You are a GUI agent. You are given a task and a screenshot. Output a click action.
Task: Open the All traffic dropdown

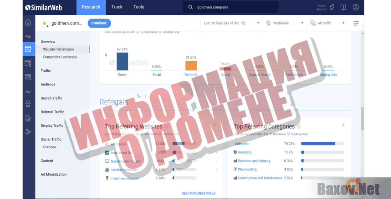(327, 23)
